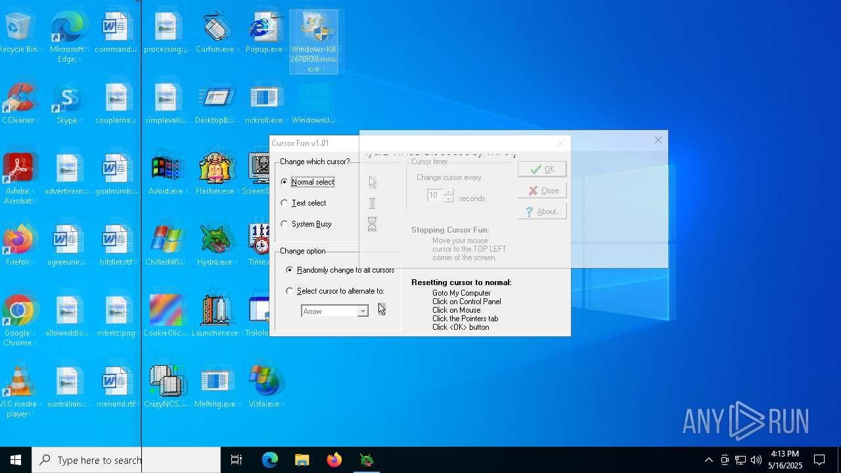Click the seconds value field showing 10
The image size is (841, 473).
tap(434, 195)
